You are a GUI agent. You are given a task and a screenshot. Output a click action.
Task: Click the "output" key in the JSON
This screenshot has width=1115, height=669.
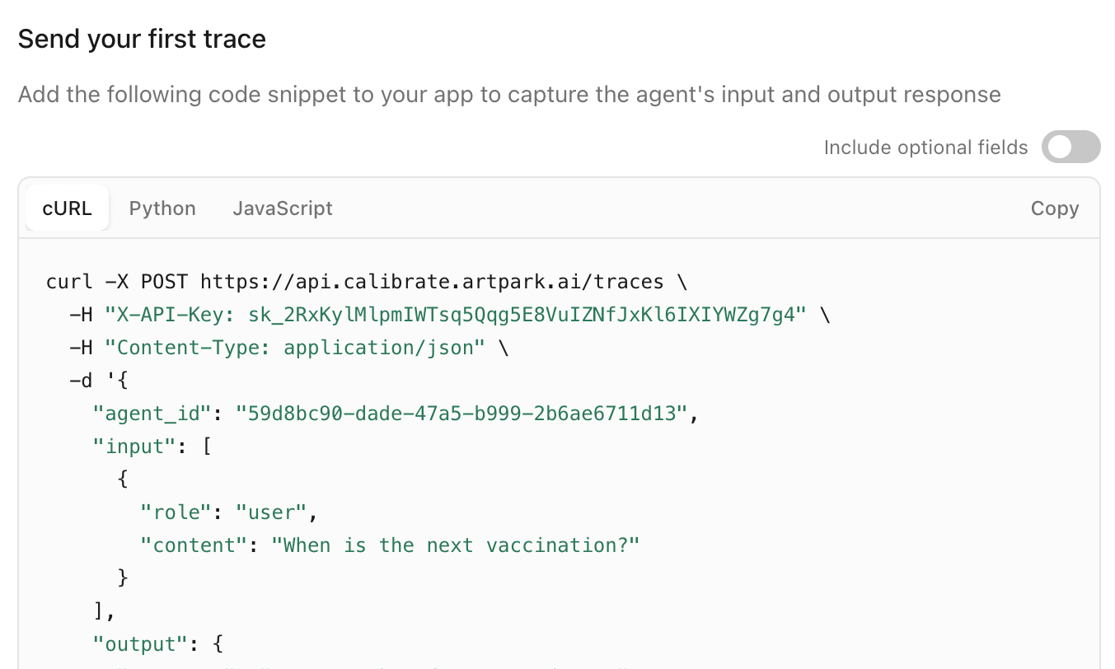[134, 644]
